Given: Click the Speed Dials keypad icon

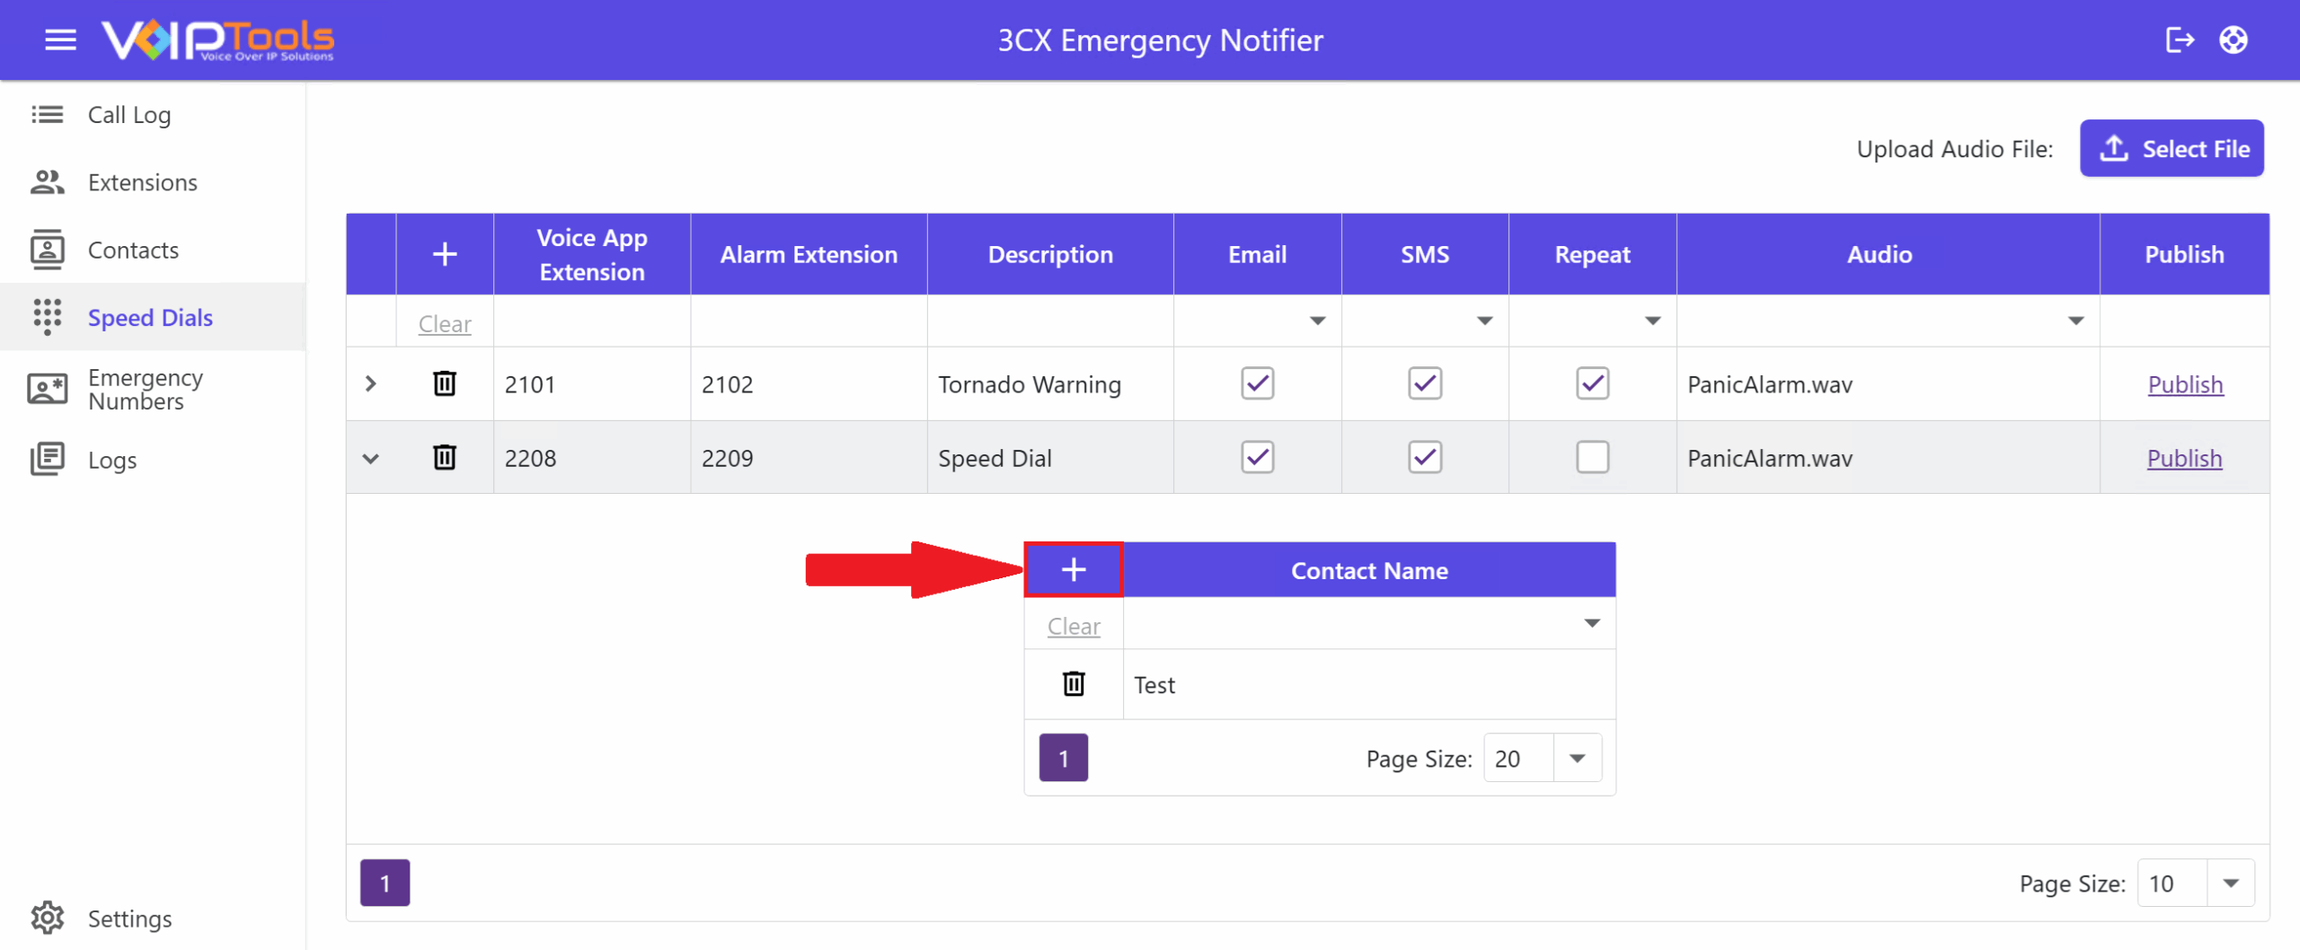Looking at the screenshot, I should point(47,317).
